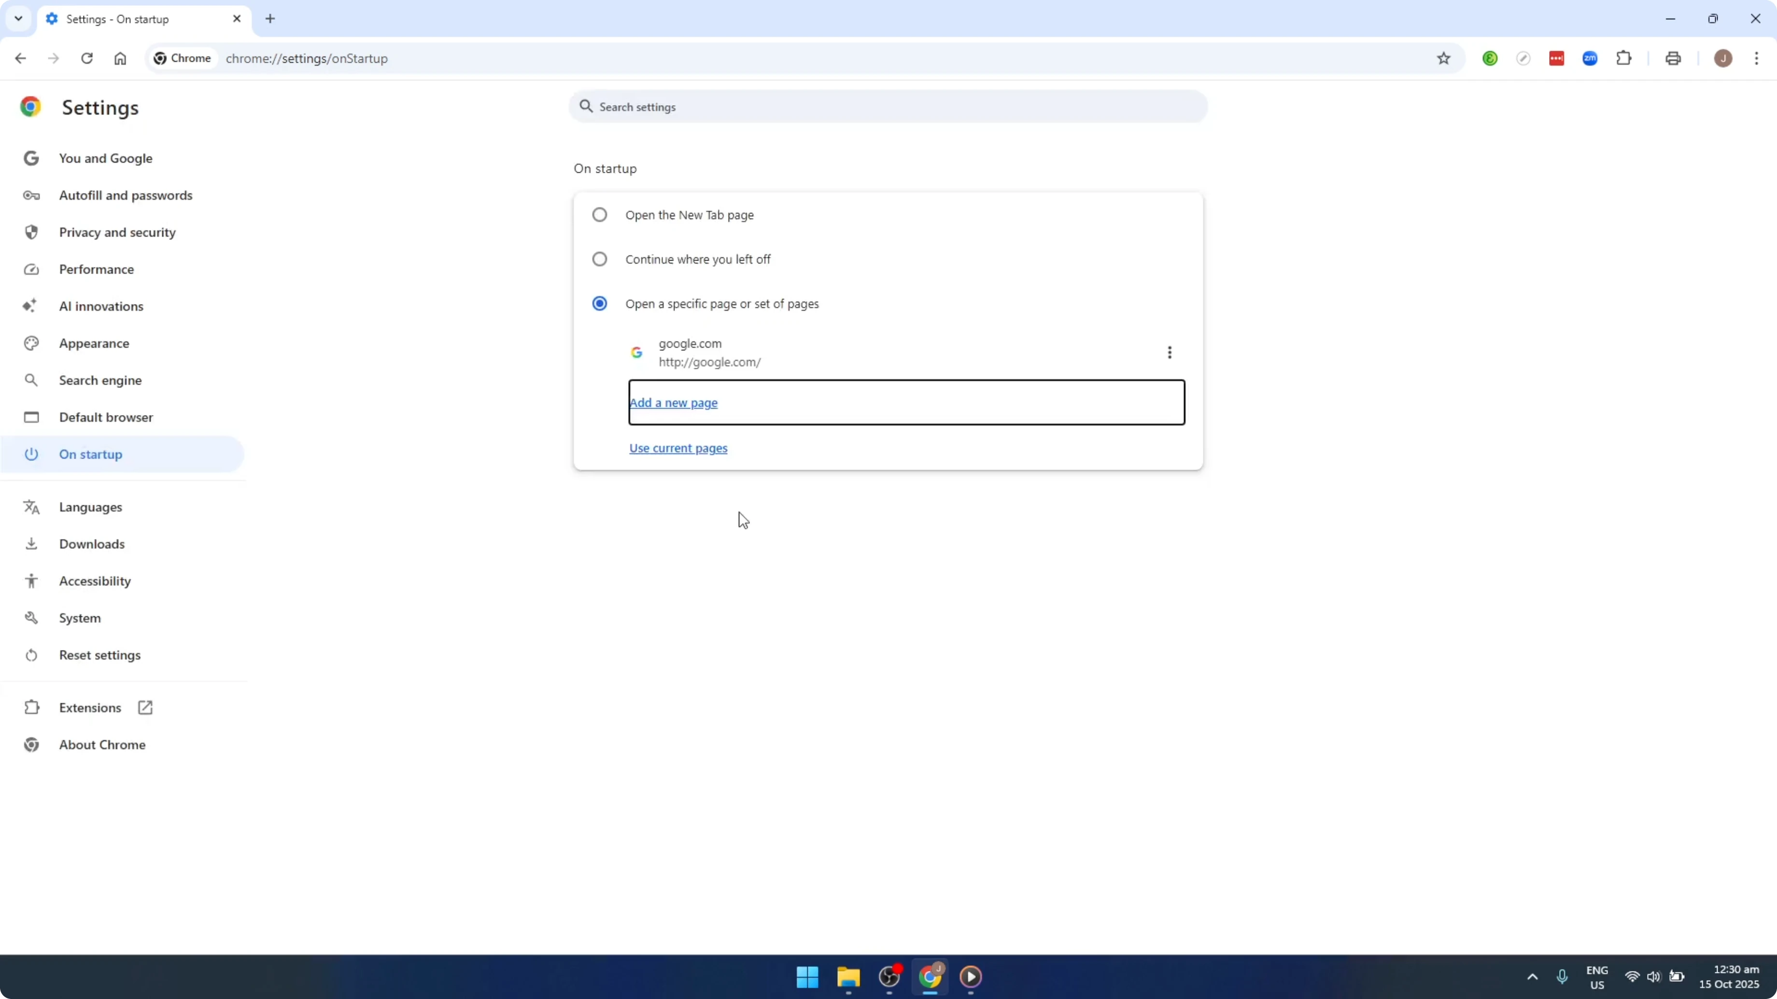Viewport: 1777px width, 999px height.
Task: Select Continue where you left off
Action: point(599,259)
